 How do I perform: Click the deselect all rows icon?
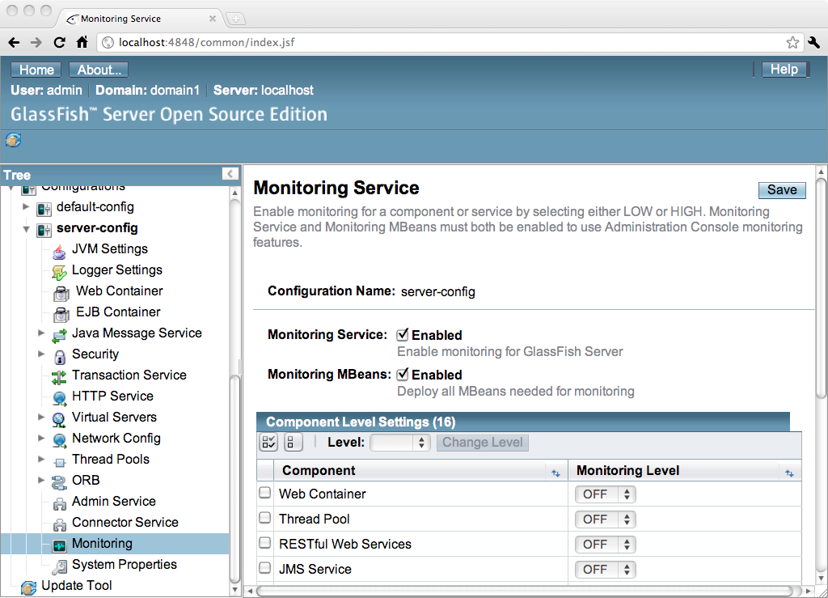pyautogui.click(x=293, y=442)
